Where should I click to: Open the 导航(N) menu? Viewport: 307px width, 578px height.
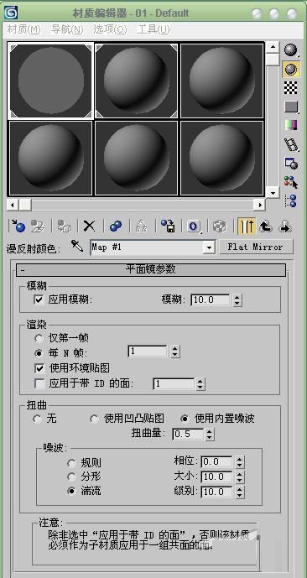67,30
